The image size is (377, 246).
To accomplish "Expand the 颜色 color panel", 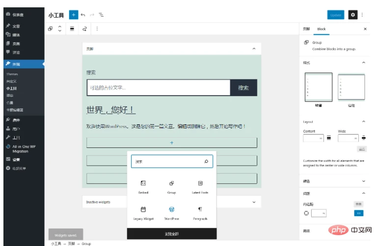I will pos(364,181).
